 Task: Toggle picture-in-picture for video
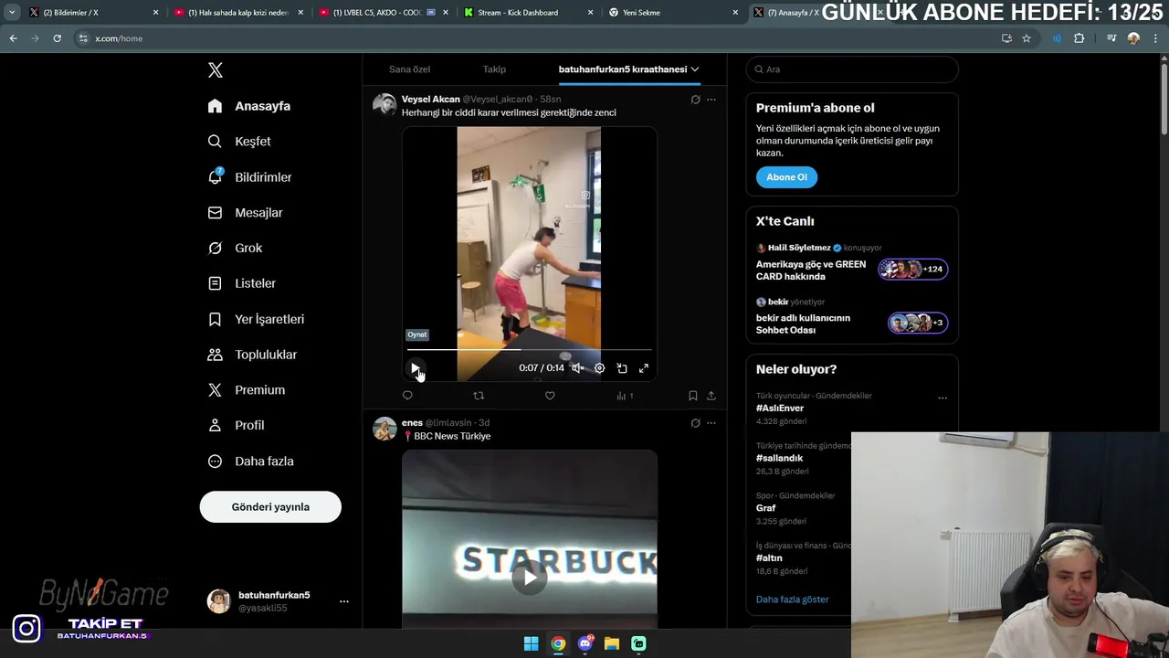click(x=622, y=368)
